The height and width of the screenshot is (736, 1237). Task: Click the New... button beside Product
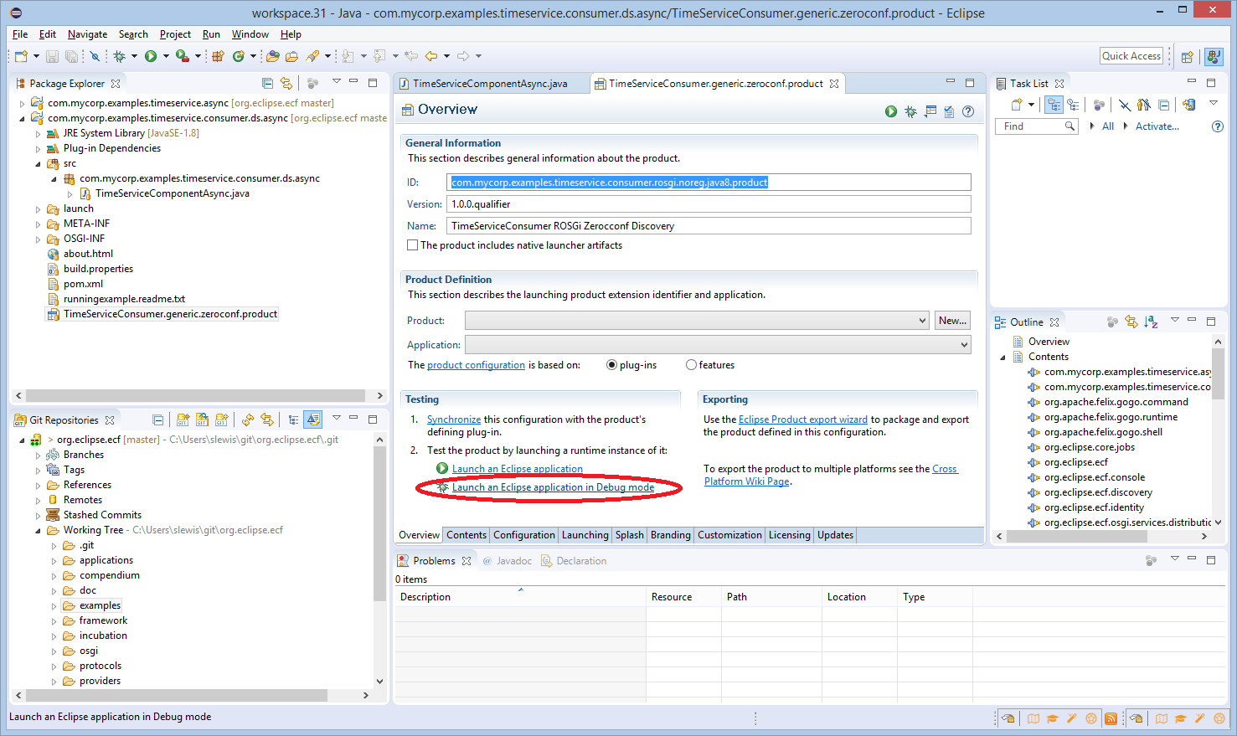click(x=953, y=321)
